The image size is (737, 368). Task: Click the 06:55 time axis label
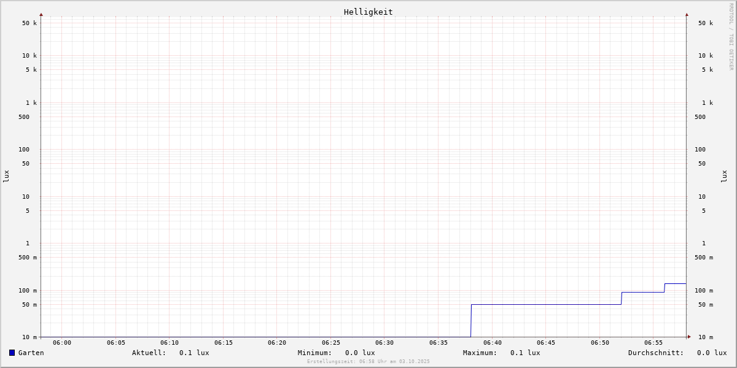tap(653, 343)
